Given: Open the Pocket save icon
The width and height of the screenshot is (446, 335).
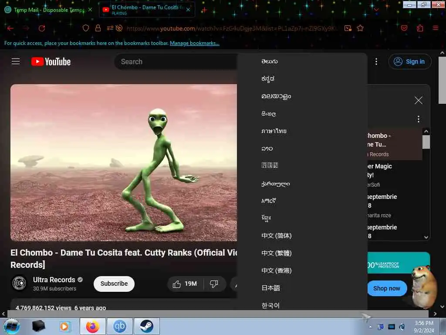Looking at the screenshot, I should [404, 28].
